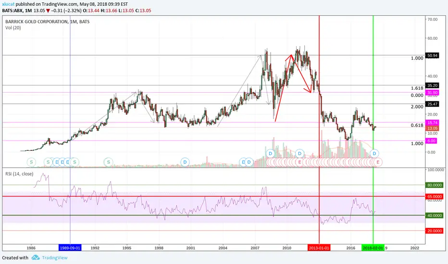Click the magenta 6.00 price label

point(432,141)
